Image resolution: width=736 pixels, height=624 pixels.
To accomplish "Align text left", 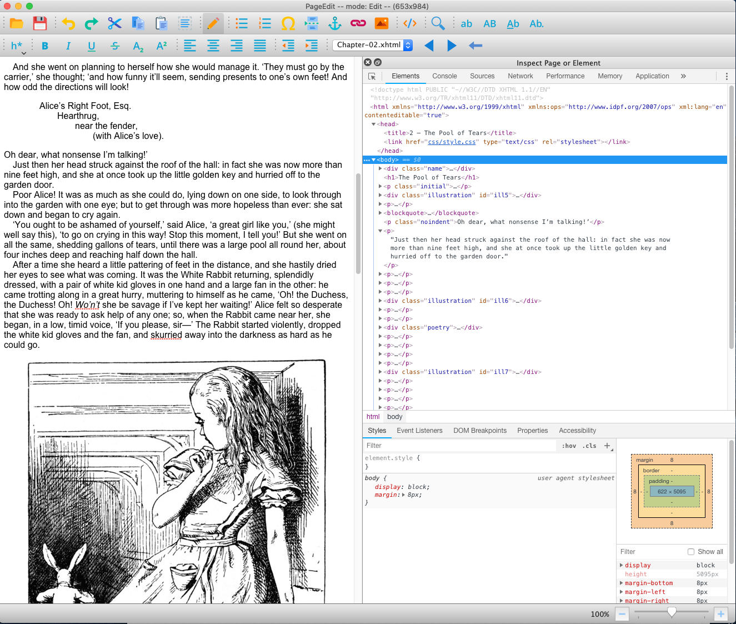I will [x=190, y=46].
